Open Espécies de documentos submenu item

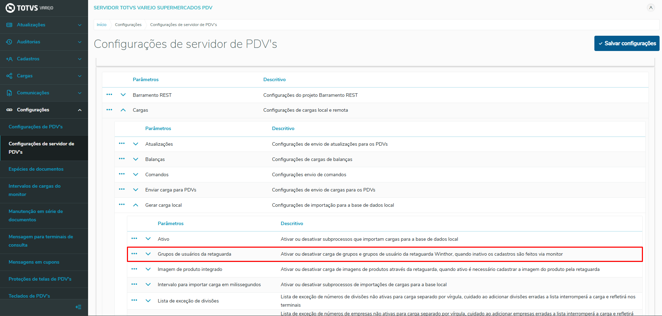(44, 169)
